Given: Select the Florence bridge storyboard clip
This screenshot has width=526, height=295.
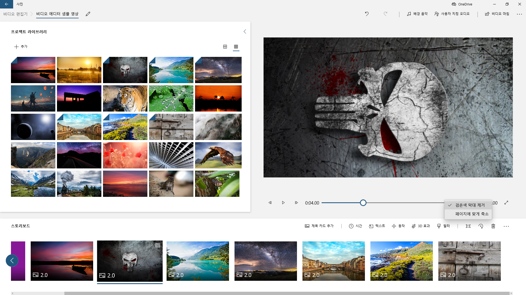Looking at the screenshot, I should (x=334, y=261).
